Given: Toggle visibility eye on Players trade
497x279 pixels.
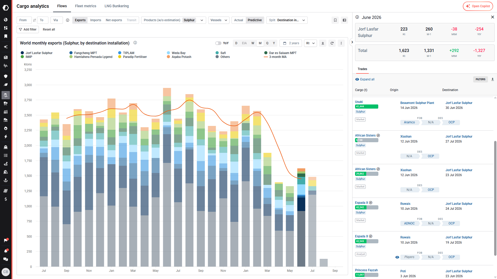Looking at the screenshot, I should pos(397,257).
